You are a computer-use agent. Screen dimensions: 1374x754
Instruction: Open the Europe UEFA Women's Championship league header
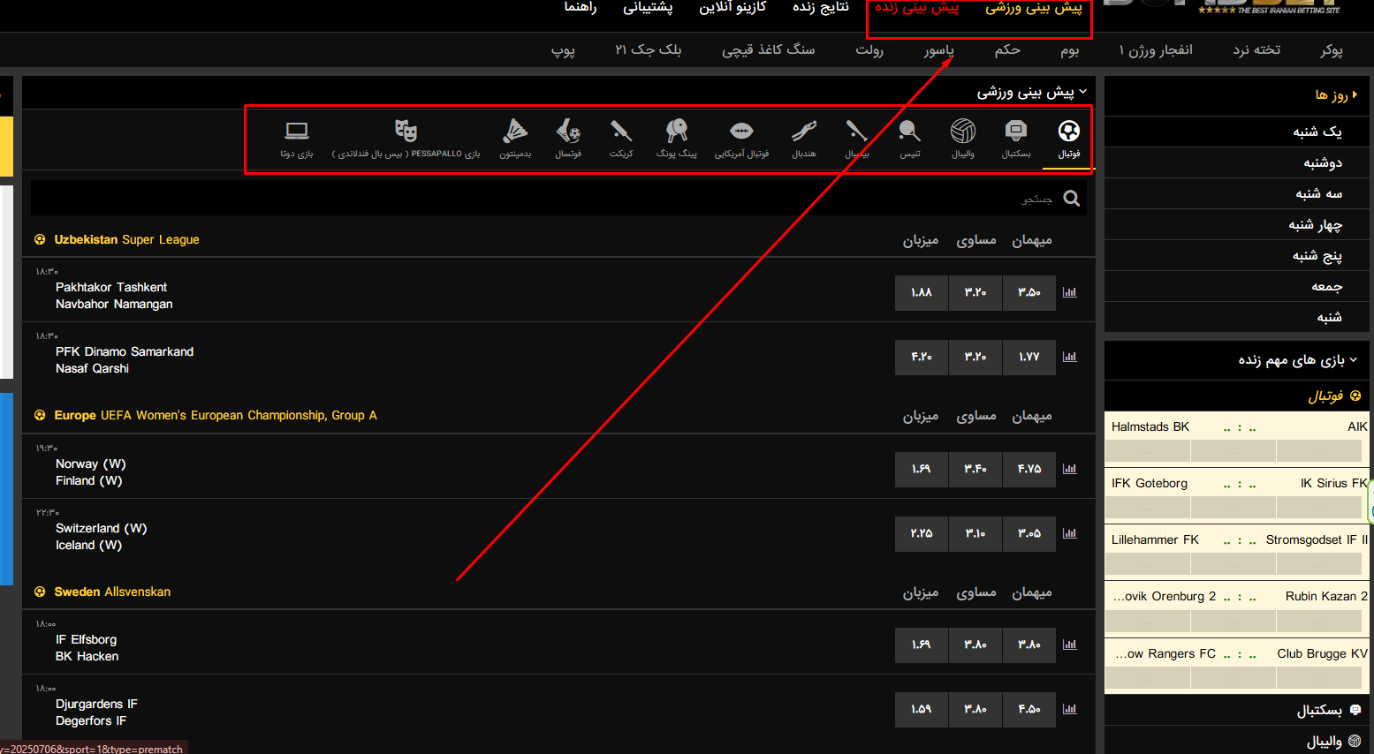click(x=216, y=415)
